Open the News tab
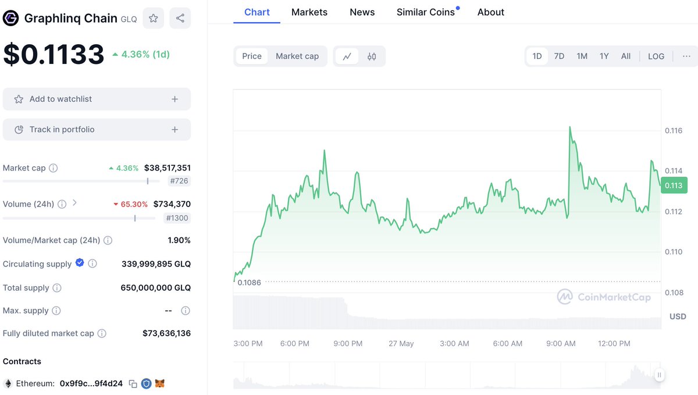 [x=362, y=12]
